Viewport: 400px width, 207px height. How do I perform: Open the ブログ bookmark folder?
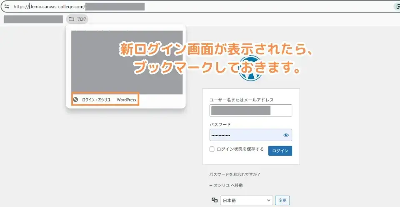coord(77,19)
